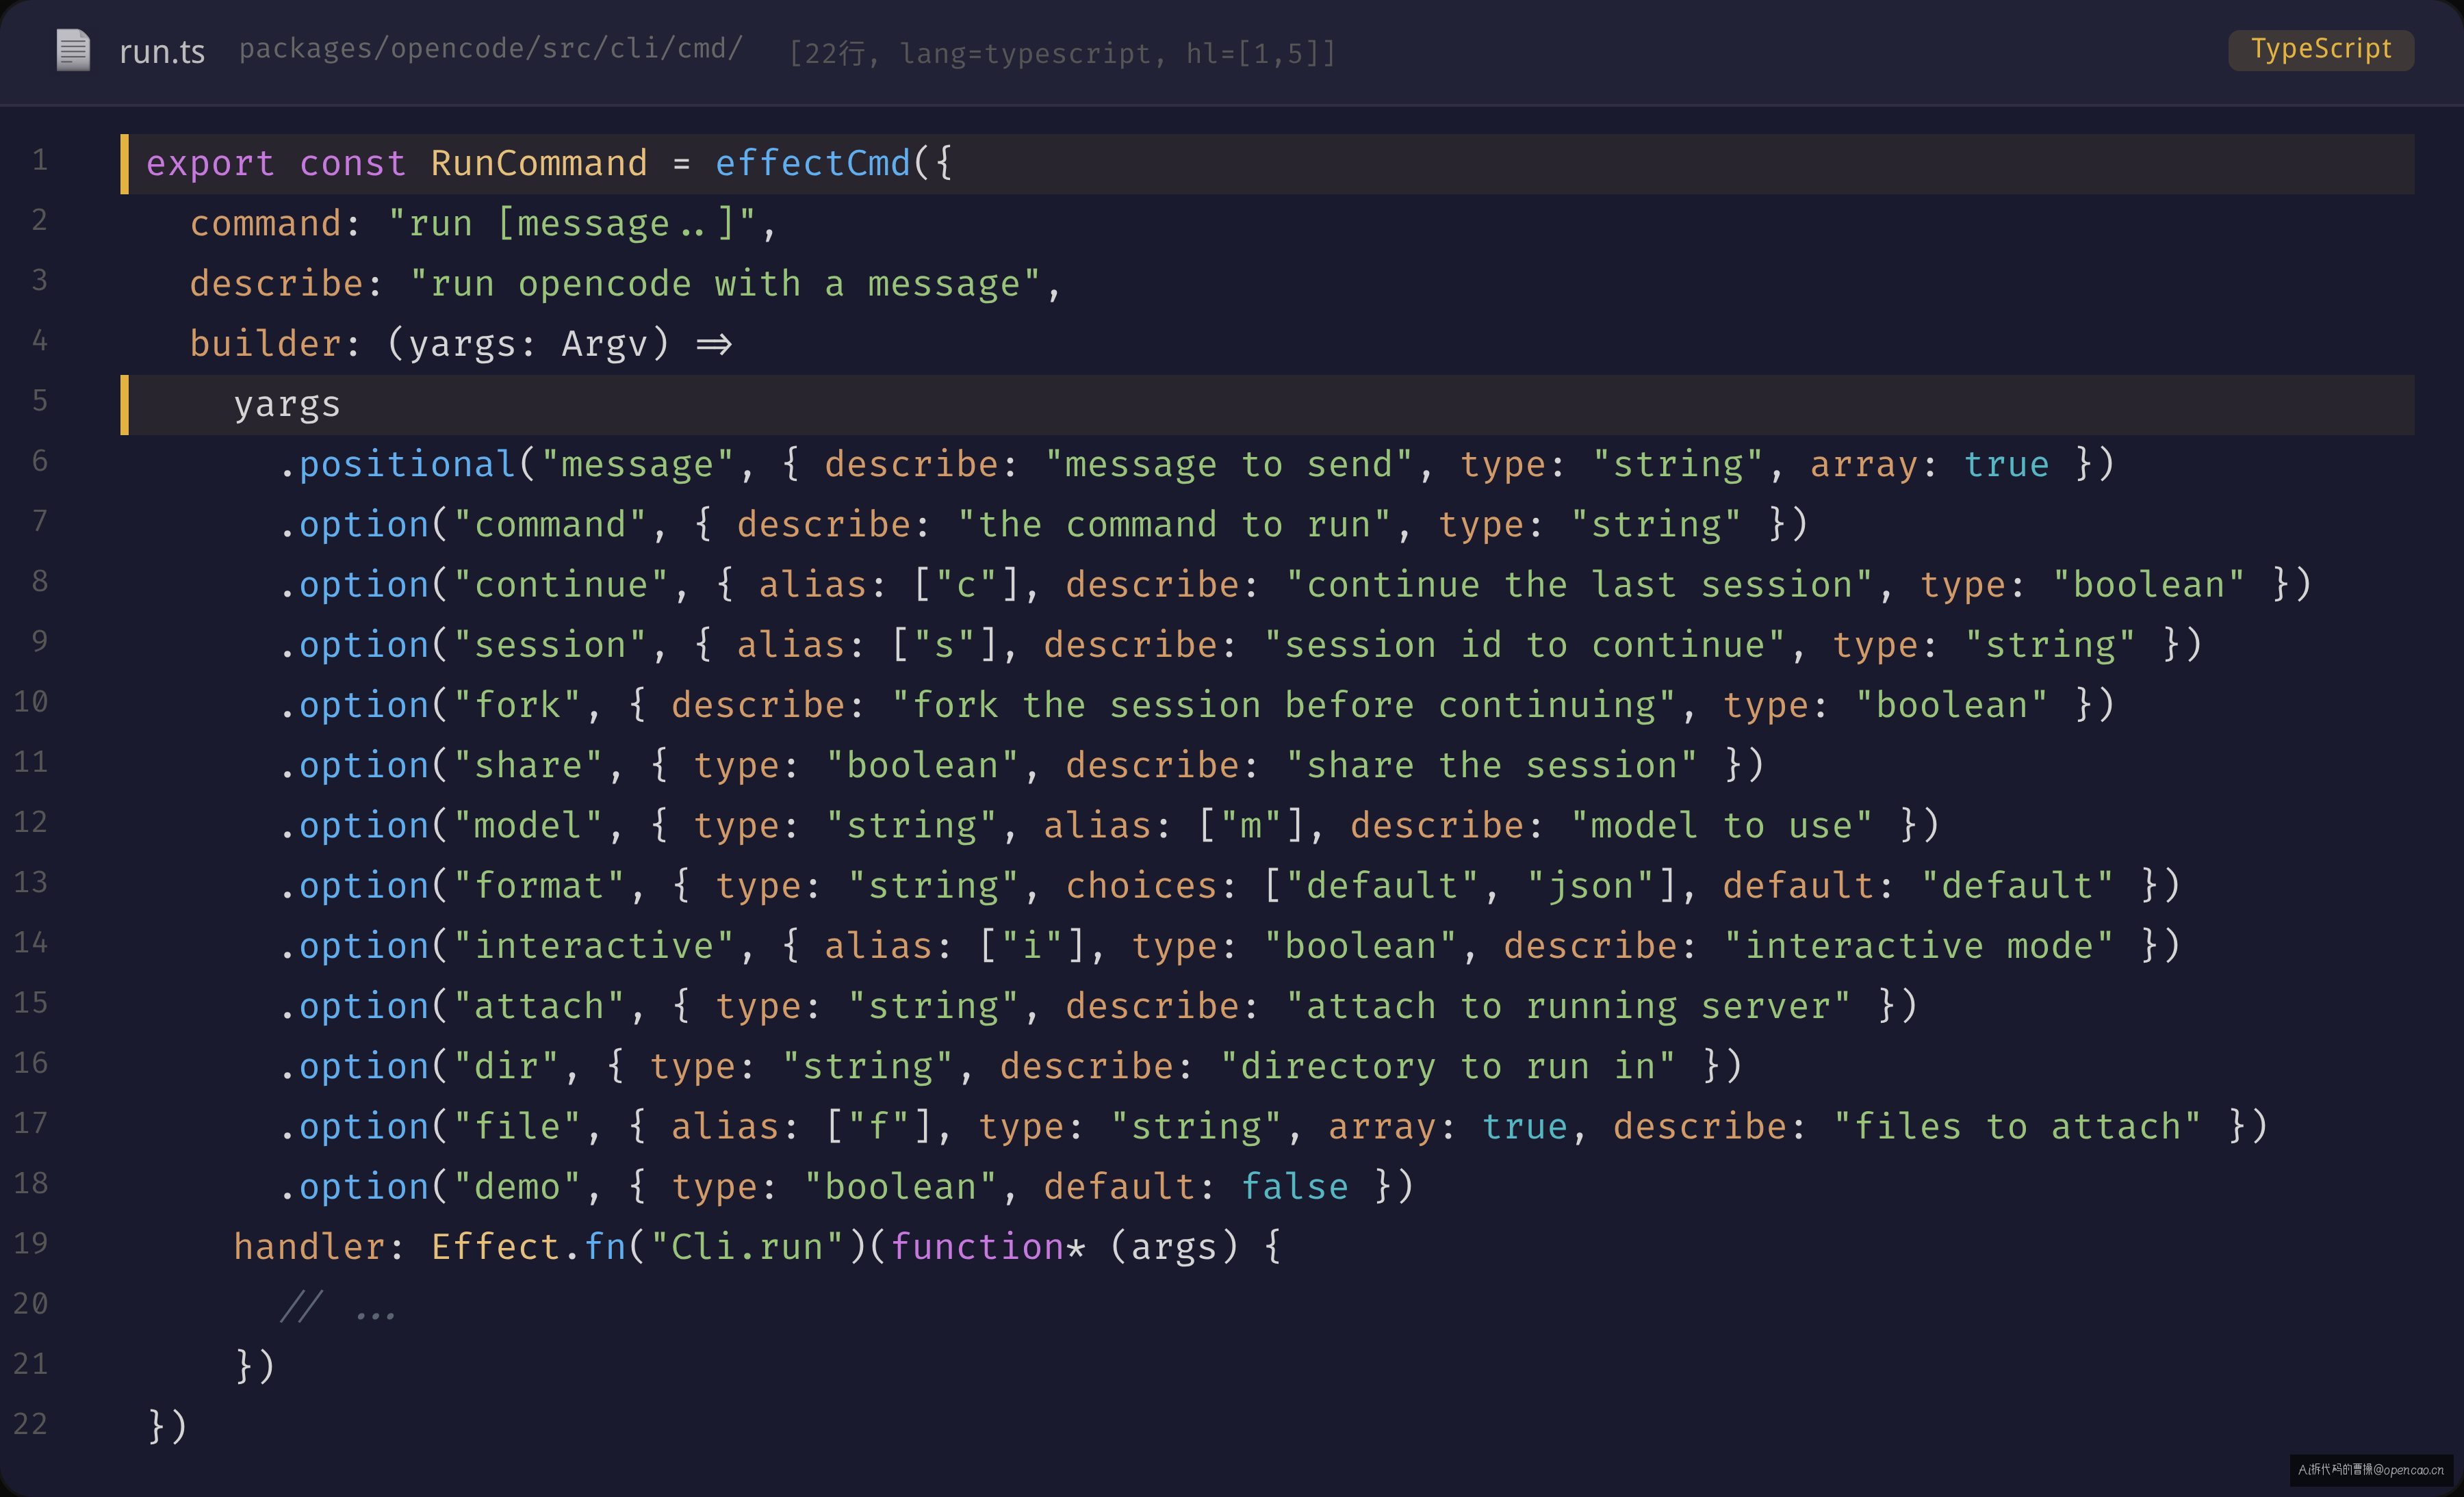Click the packages/opencode/src/cli/cmd/ path
This screenshot has height=1497, width=2464.
[x=490, y=49]
